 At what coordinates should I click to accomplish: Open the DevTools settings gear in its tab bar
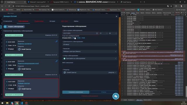pyautogui.click(x=182, y=13)
